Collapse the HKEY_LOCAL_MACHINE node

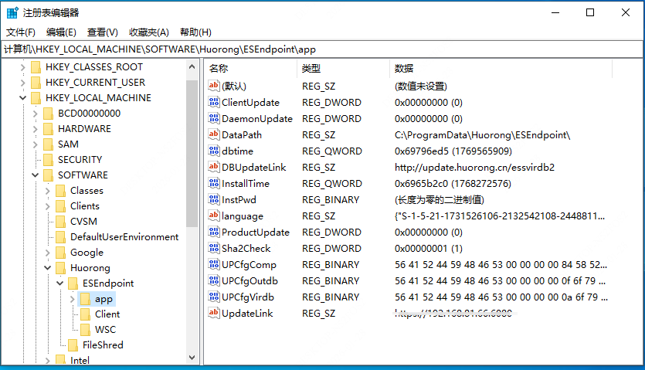pos(22,98)
